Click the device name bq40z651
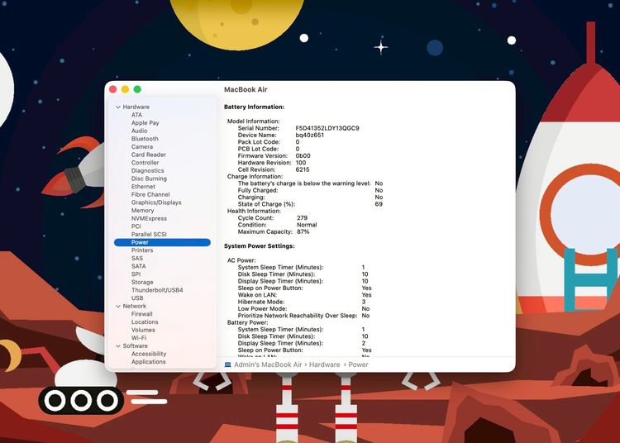The height and width of the screenshot is (443, 620). click(x=310, y=136)
